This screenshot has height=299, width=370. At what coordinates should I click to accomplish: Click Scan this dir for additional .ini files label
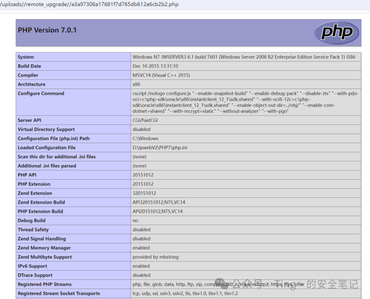click(x=57, y=157)
